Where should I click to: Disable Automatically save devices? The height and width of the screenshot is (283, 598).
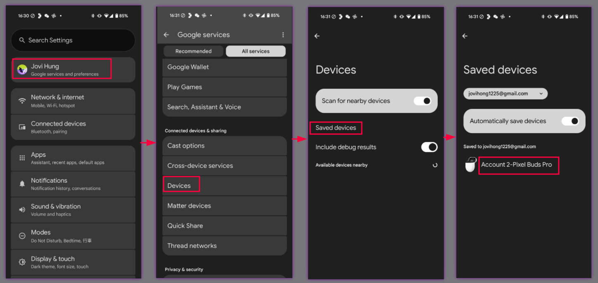tap(571, 121)
